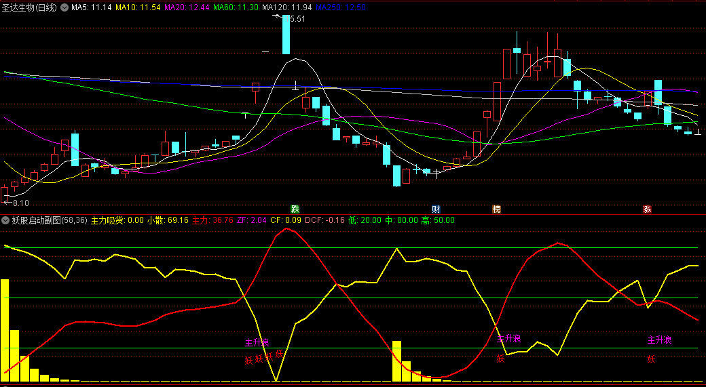
Task: Click the ZF: 2.04 value
Action: [x=252, y=220]
